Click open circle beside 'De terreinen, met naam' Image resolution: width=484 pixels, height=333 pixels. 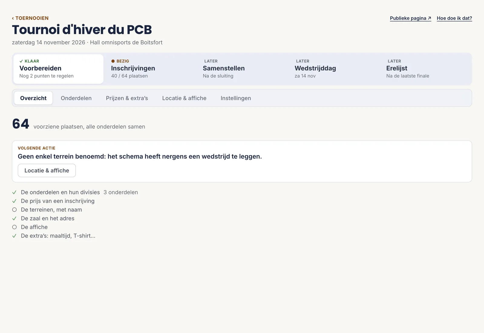14,210
